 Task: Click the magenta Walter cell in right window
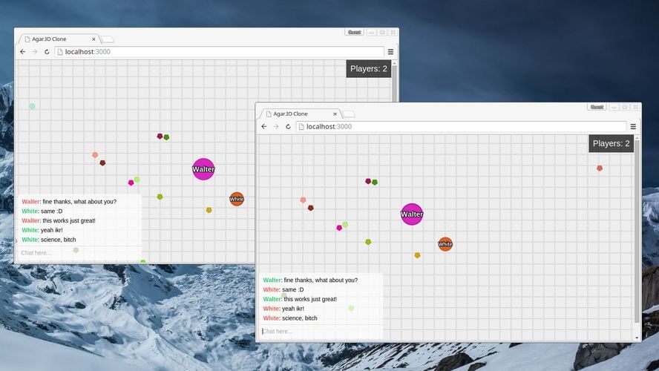point(412,214)
